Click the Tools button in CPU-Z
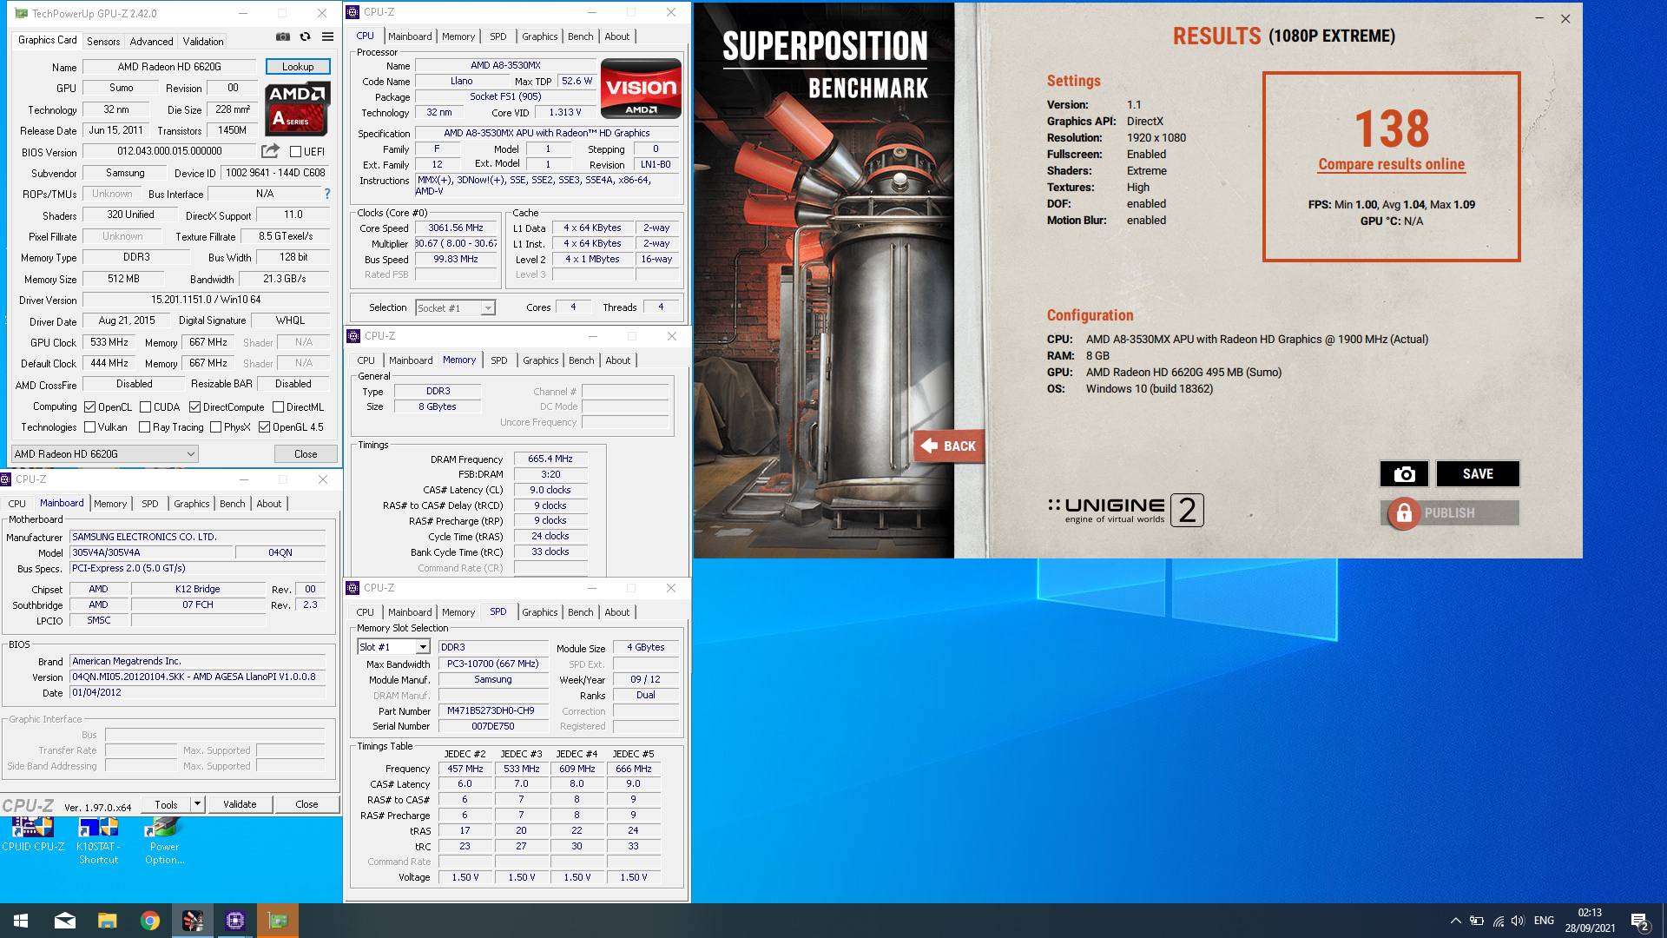Image resolution: width=1667 pixels, height=938 pixels. coord(166,804)
